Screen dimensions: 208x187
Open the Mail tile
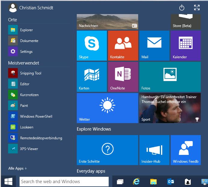(x=154, y=46)
